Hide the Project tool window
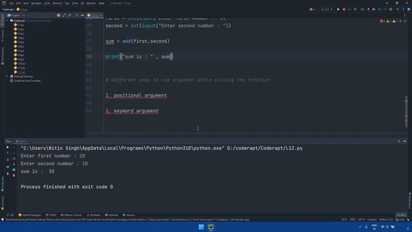412x232 pixels. coord(82,15)
